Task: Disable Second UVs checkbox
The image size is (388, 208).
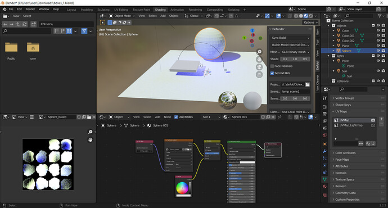Action: pyautogui.click(x=272, y=73)
